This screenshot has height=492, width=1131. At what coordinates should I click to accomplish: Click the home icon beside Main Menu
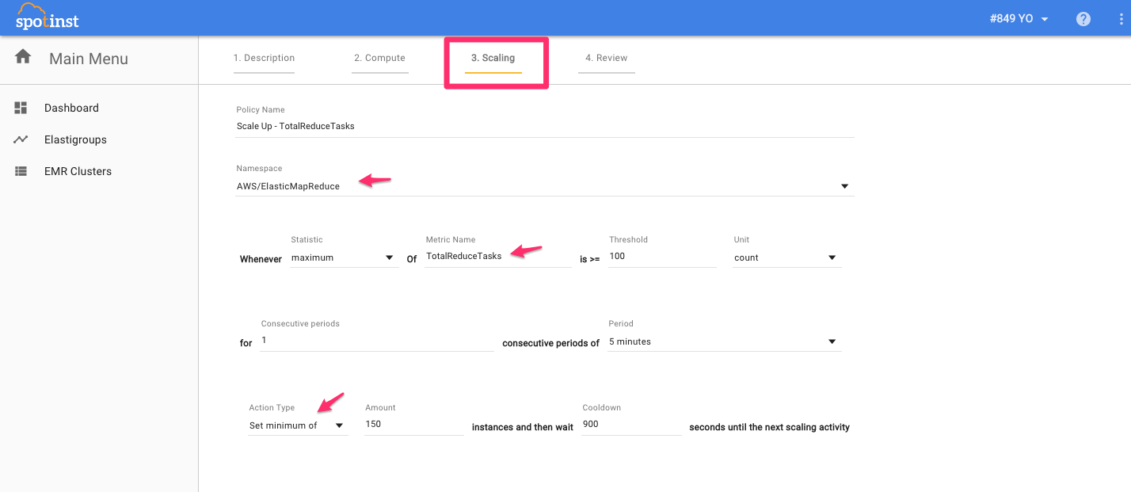(x=23, y=57)
